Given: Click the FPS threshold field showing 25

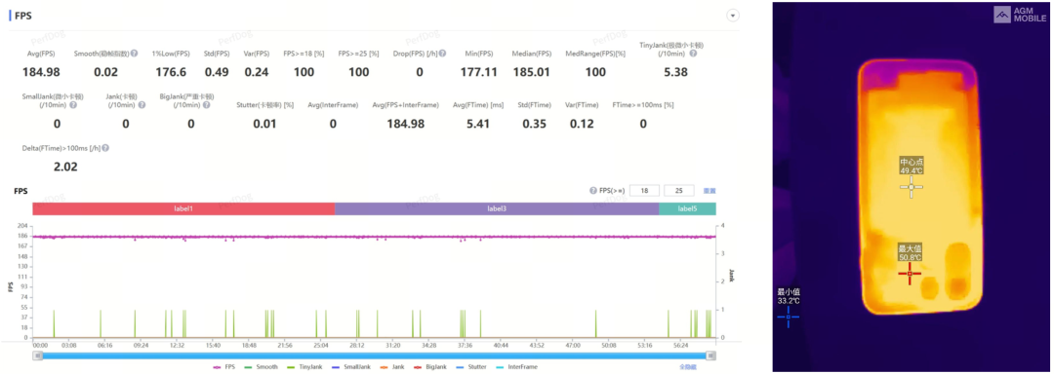Looking at the screenshot, I should pos(679,191).
